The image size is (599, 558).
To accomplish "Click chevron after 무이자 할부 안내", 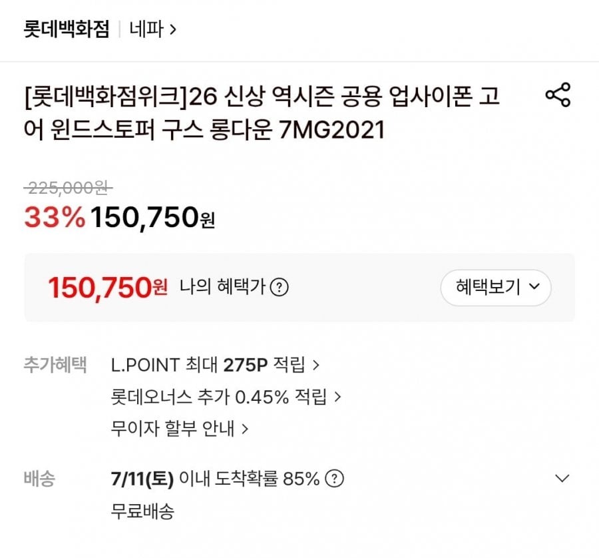I will coord(245,429).
